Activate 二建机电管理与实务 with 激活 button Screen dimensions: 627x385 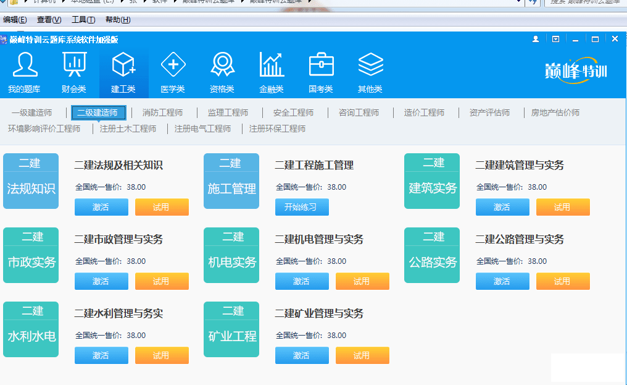pos(302,281)
